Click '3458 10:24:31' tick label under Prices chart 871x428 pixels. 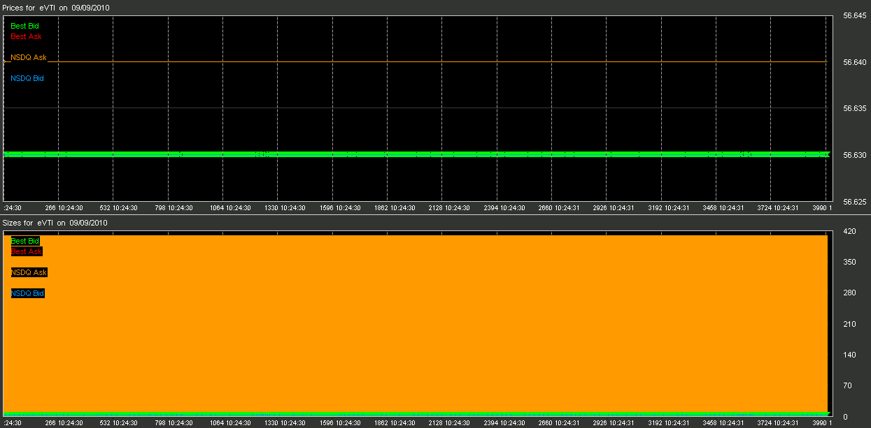[723, 207]
